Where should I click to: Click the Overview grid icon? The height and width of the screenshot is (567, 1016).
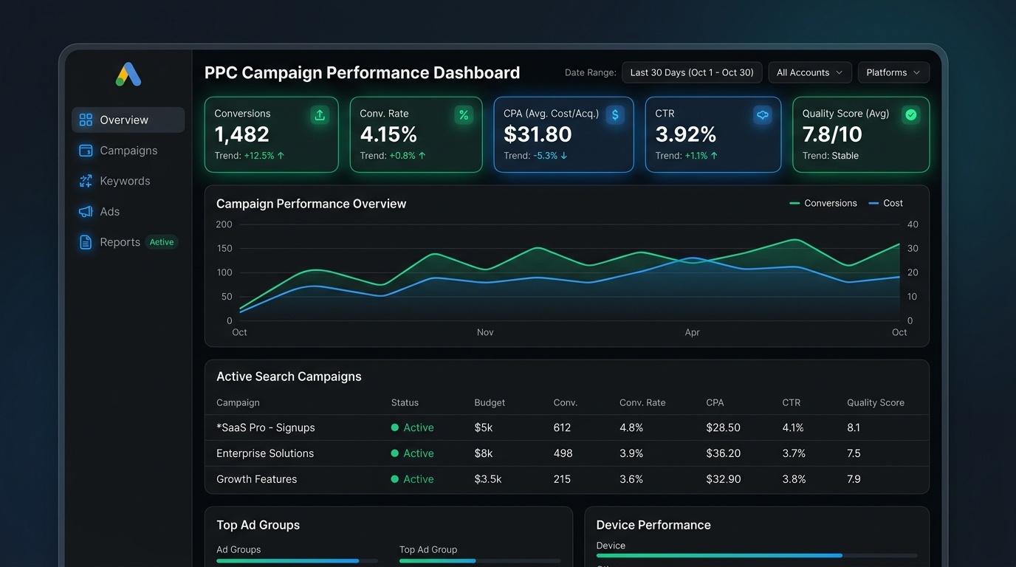[x=86, y=120]
